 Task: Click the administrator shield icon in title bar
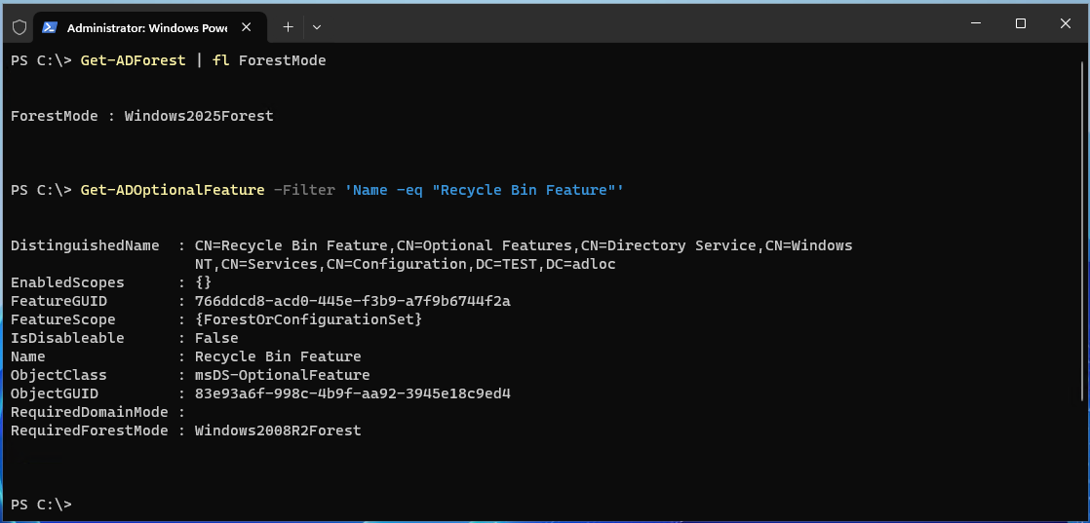(x=19, y=27)
